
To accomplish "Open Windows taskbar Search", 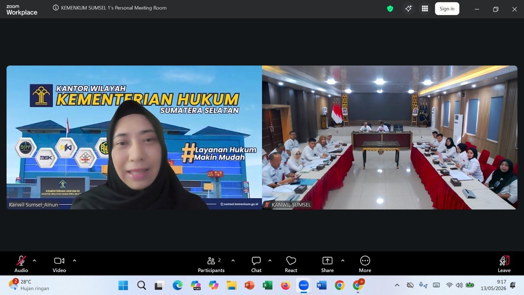I will click(141, 285).
